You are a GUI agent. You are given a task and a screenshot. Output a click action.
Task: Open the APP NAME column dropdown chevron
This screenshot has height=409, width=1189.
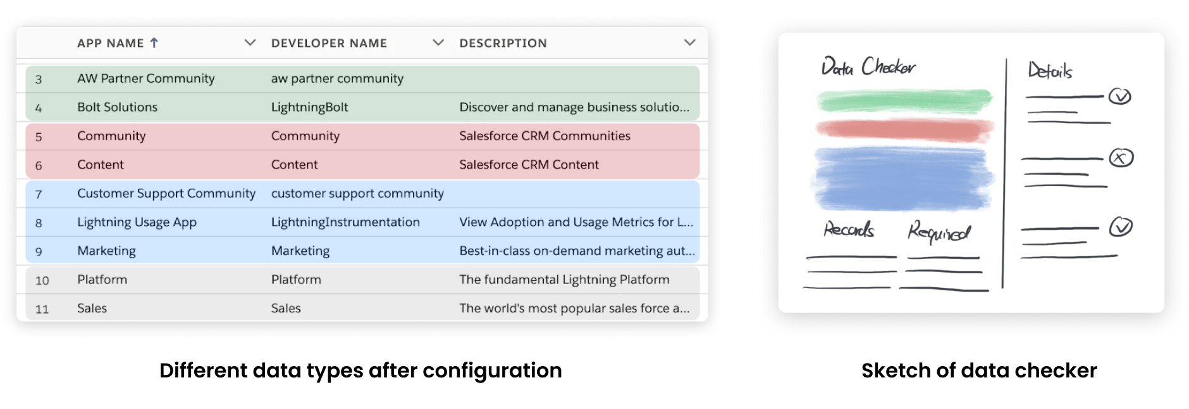(x=250, y=42)
